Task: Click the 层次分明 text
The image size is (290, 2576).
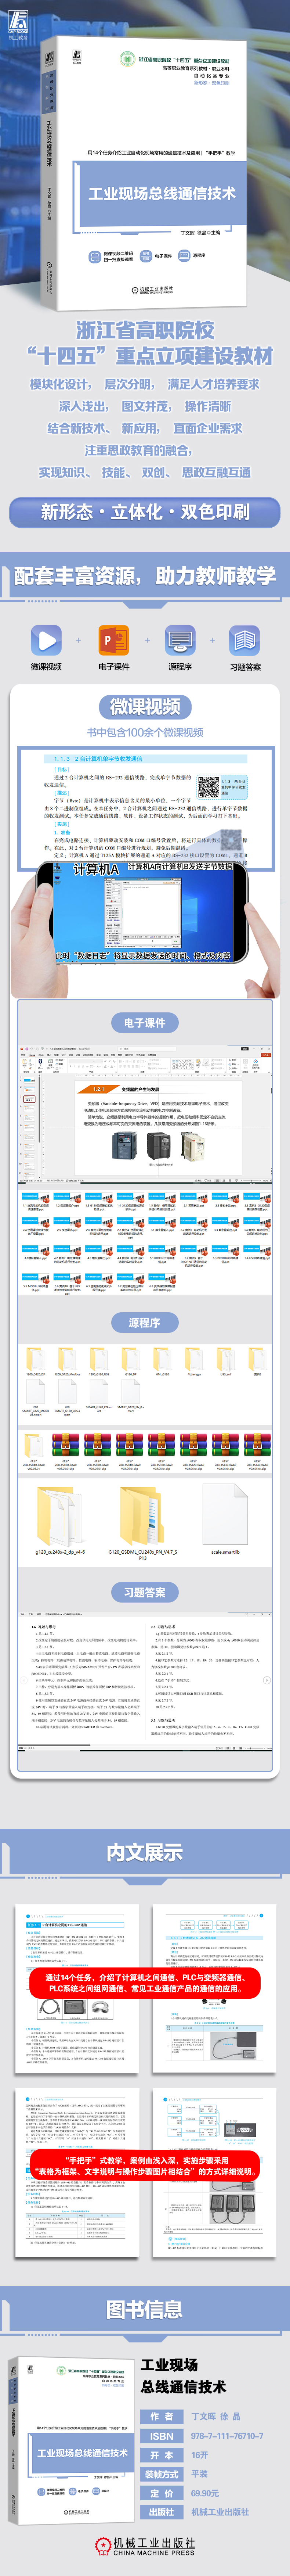Action: pyautogui.click(x=129, y=384)
